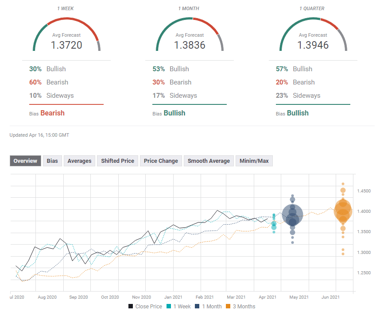The width and height of the screenshot is (376, 315).
Task: Switch to the Bias tab
Action: pos(52,161)
